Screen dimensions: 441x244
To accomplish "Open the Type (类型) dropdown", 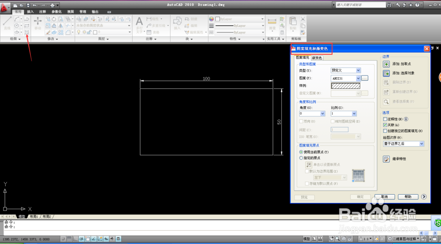I will tap(358, 70).
